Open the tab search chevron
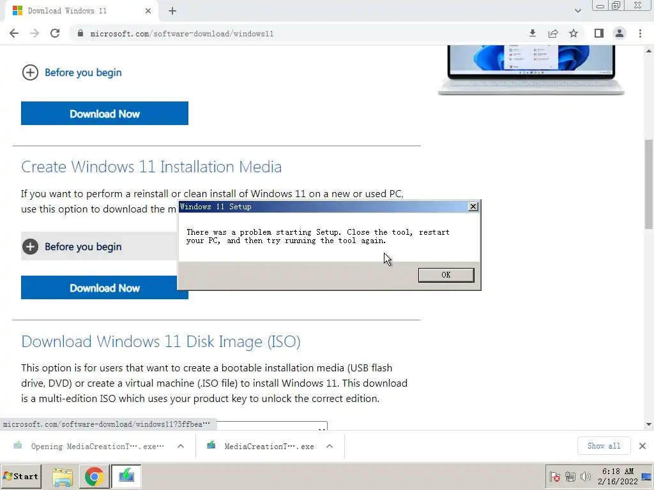 pyautogui.click(x=577, y=11)
